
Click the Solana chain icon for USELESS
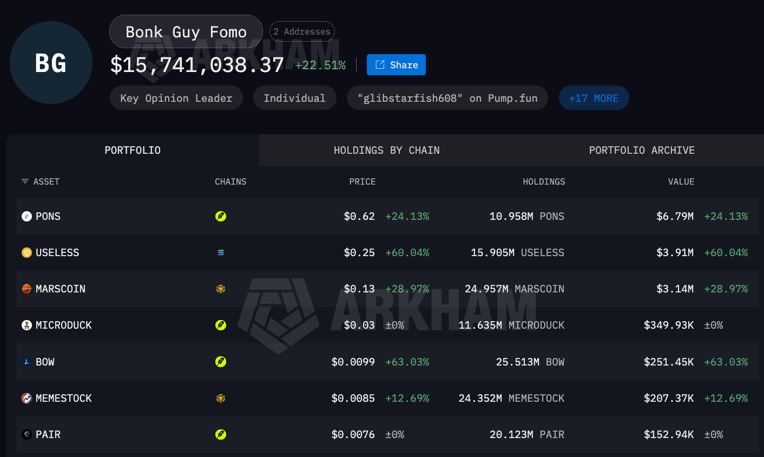pyautogui.click(x=221, y=252)
